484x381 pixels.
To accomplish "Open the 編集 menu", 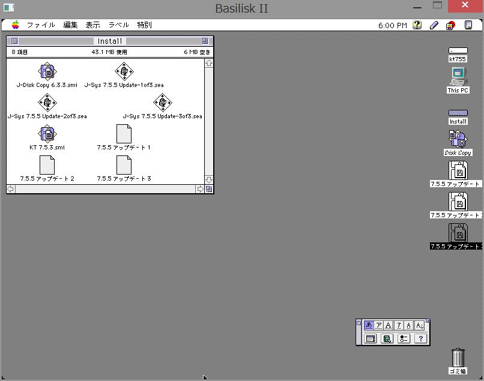I will click(x=70, y=25).
